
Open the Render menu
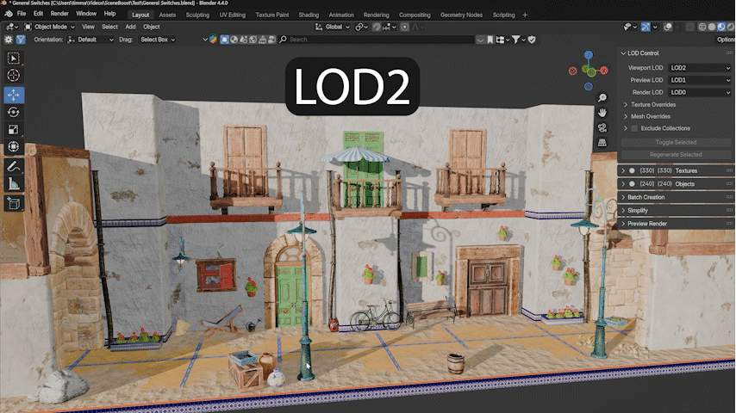tap(59, 15)
